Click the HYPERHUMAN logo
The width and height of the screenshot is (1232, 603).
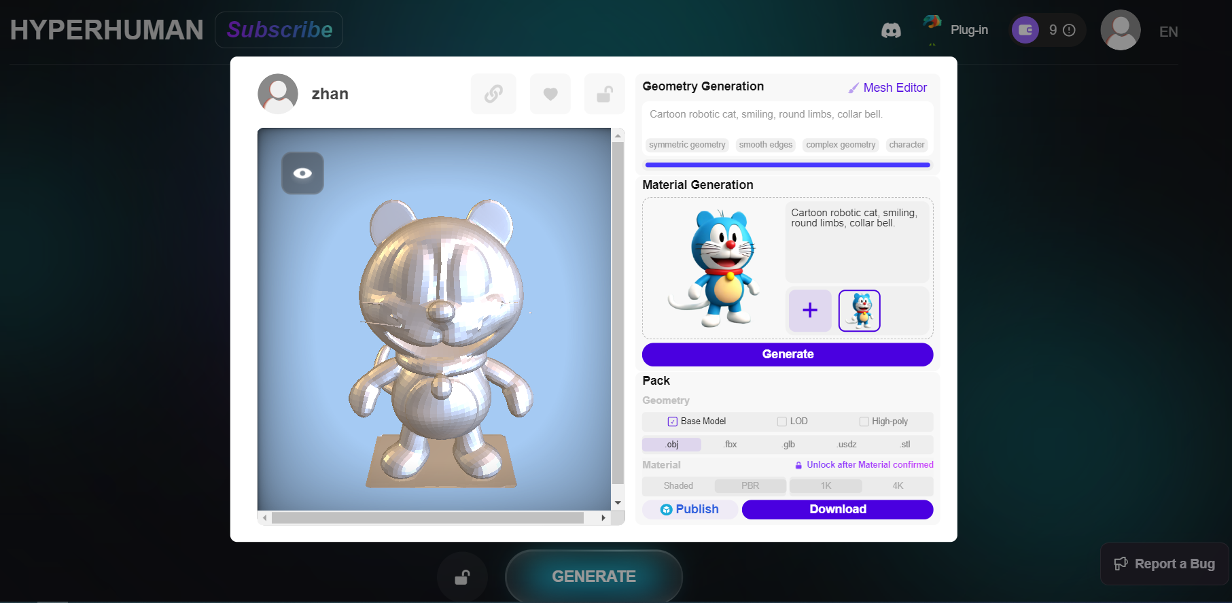(x=107, y=30)
